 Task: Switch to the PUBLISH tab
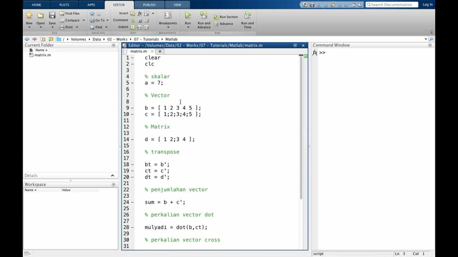pyautogui.click(x=149, y=5)
